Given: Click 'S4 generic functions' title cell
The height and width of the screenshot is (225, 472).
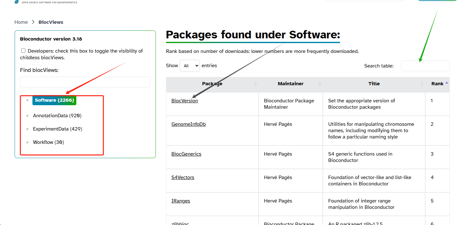Looking at the screenshot, I should pos(374,157).
